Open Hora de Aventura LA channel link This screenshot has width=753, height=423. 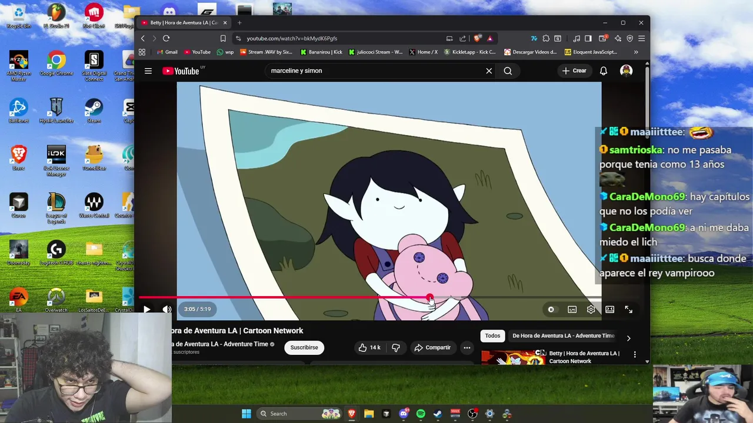click(x=221, y=344)
